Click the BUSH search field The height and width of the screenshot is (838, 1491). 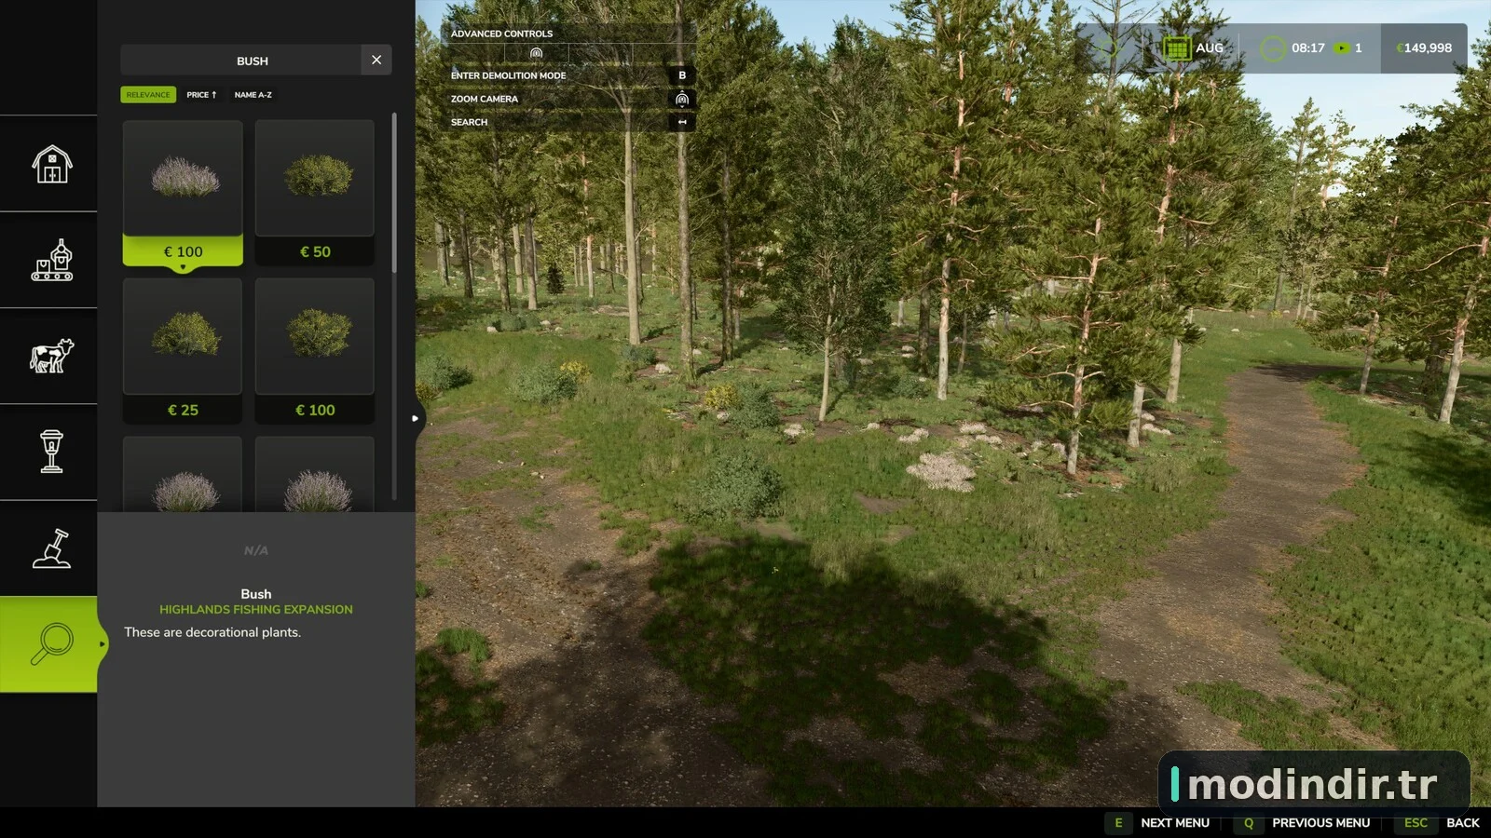[x=240, y=60]
